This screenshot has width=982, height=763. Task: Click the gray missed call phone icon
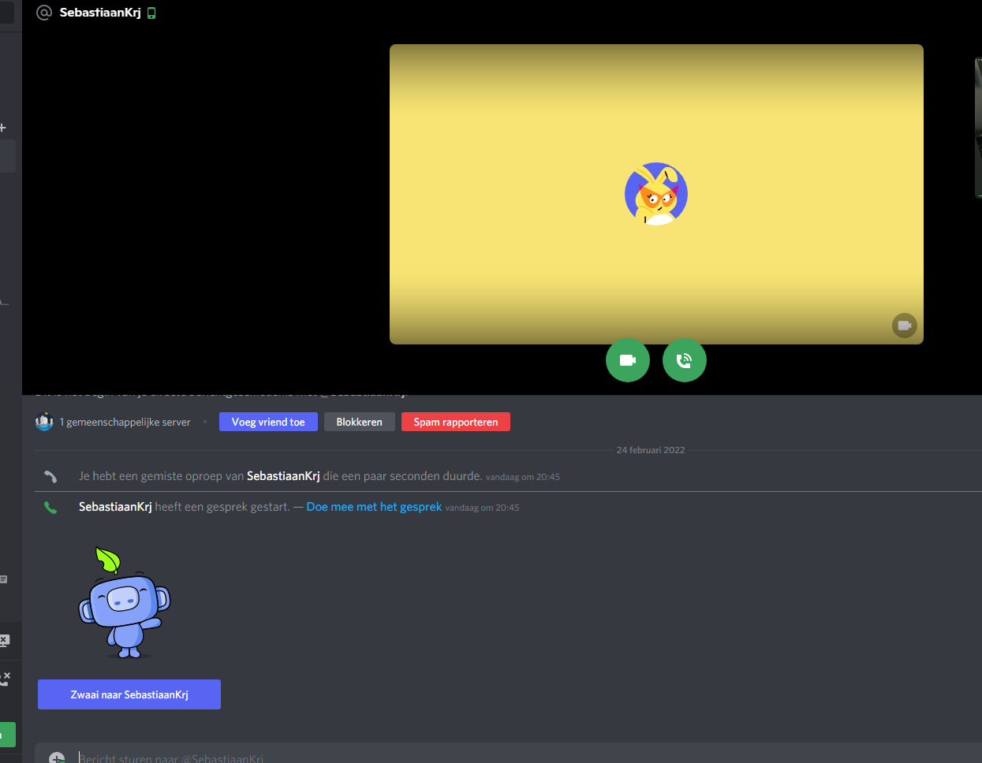tap(50, 476)
